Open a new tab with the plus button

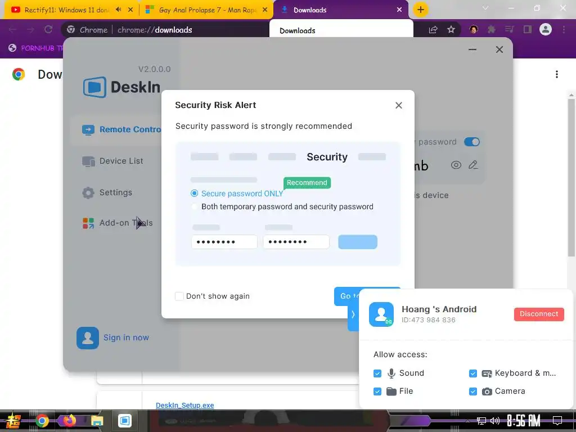click(x=421, y=10)
